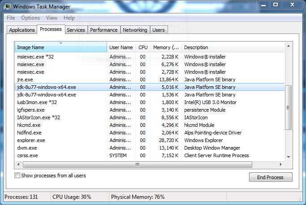Select the hidfind.exe process
Image resolution: width=306 pixels, height=205 pixels.
pyautogui.click(x=150, y=133)
